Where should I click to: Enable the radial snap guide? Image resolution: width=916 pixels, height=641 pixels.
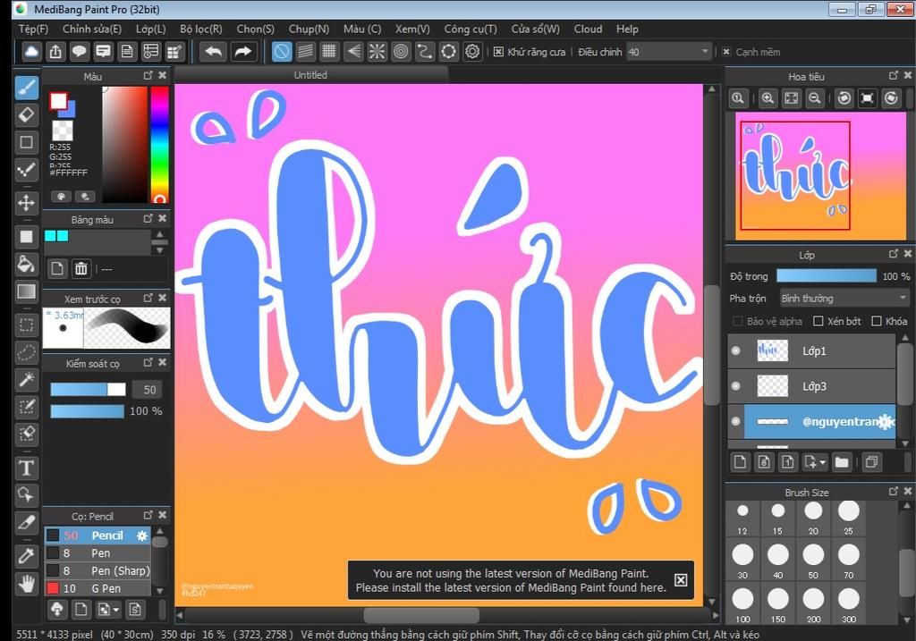tap(377, 52)
